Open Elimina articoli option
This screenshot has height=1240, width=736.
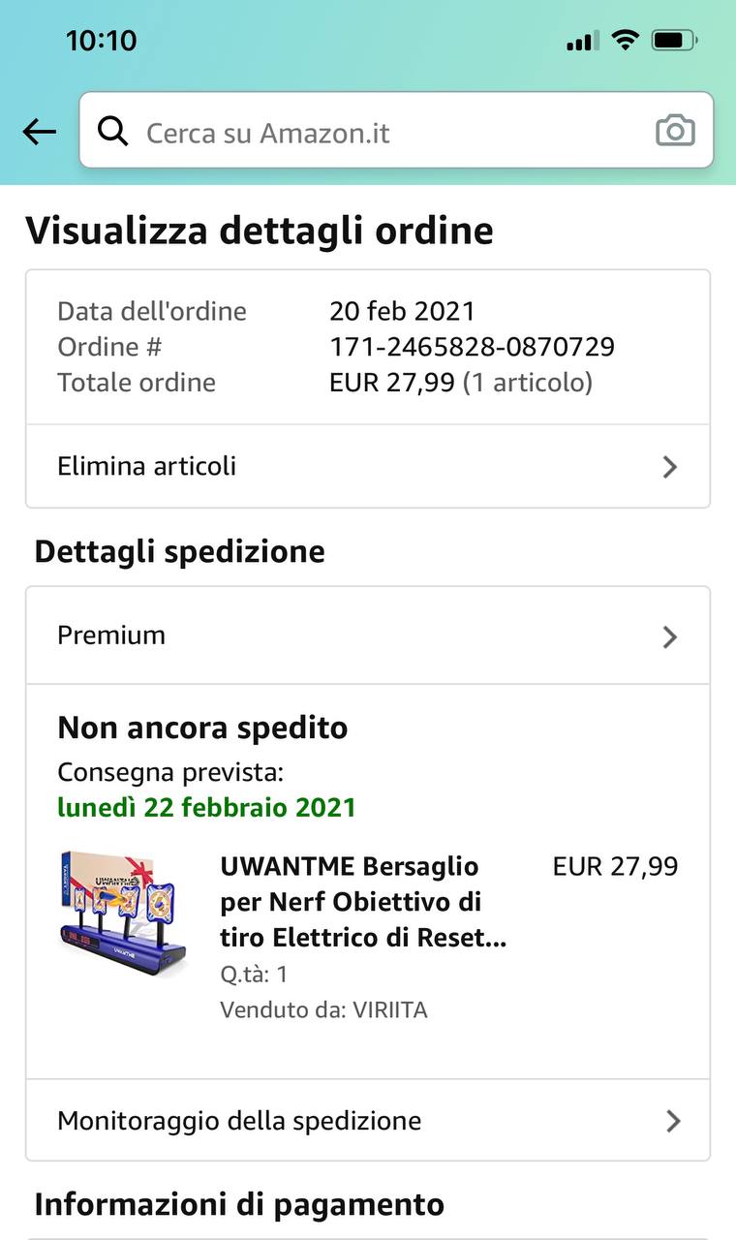[x=147, y=466]
